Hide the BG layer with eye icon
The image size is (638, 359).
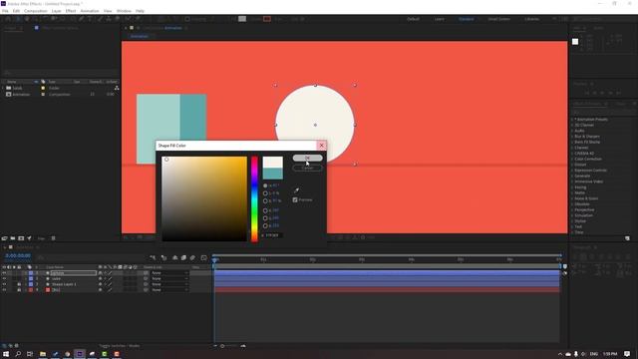(x=4, y=290)
